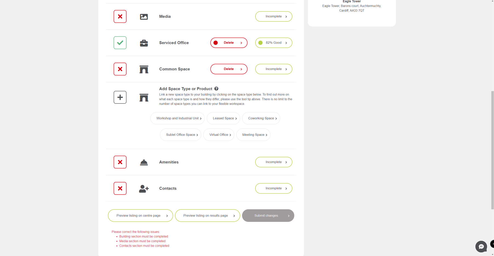Click the Common Space arch icon
Image resolution: width=494 pixels, height=256 pixels.
pos(144,69)
